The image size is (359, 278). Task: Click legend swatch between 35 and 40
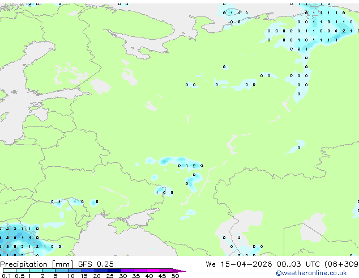click(140, 271)
